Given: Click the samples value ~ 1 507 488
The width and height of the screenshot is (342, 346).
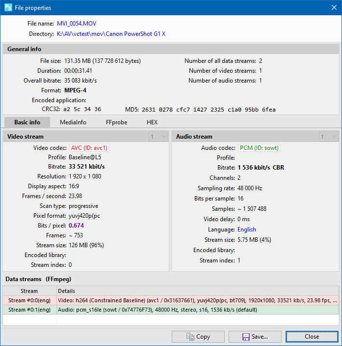Looking at the screenshot, I should pyautogui.click(x=252, y=209).
